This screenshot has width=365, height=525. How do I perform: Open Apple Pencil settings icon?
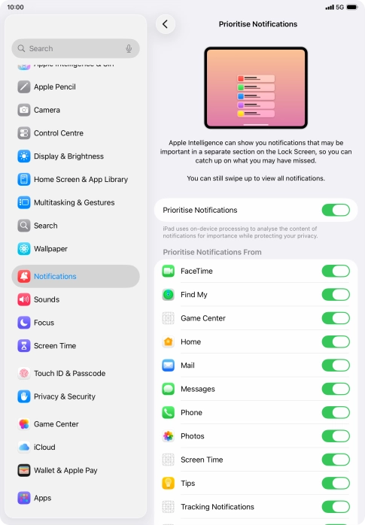tap(24, 86)
